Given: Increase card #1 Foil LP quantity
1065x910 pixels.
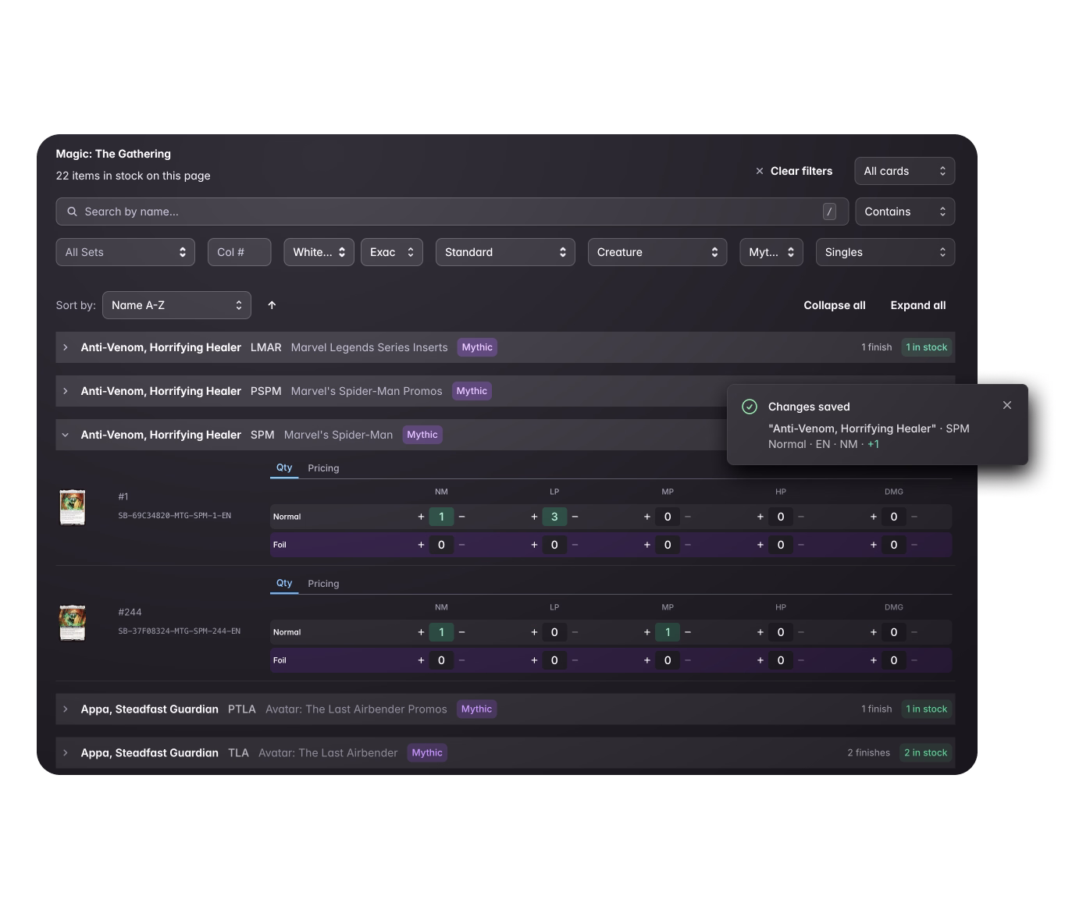Looking at the screenshot, I should point(534,545).
